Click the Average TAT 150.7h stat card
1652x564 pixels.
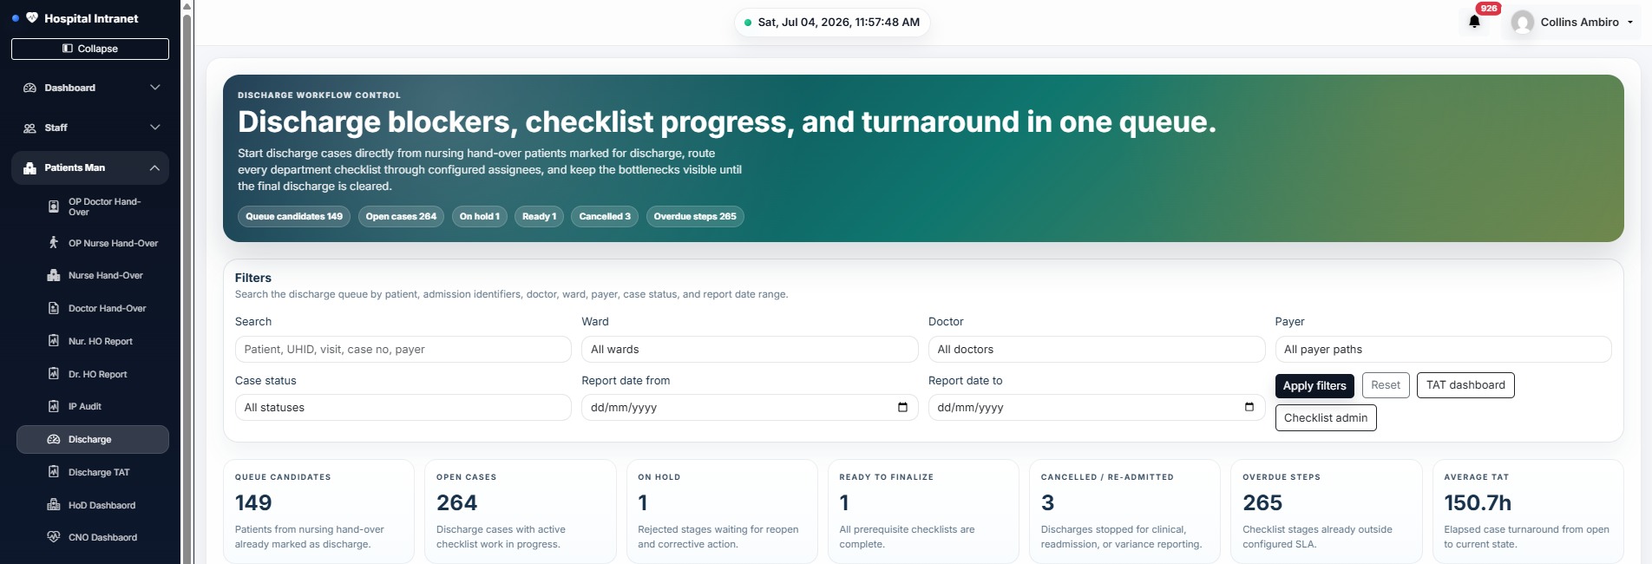(x=1528, y=512)
